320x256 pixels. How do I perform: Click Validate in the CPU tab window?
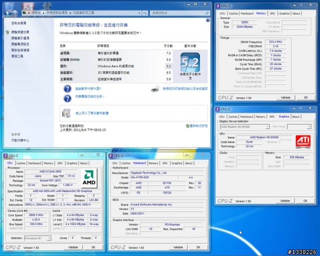coord(73,247)
